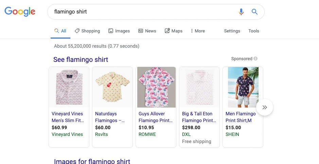Open the Shopping tab
Viewport: 319px width, 164px height.
click(x=87, y=31)
